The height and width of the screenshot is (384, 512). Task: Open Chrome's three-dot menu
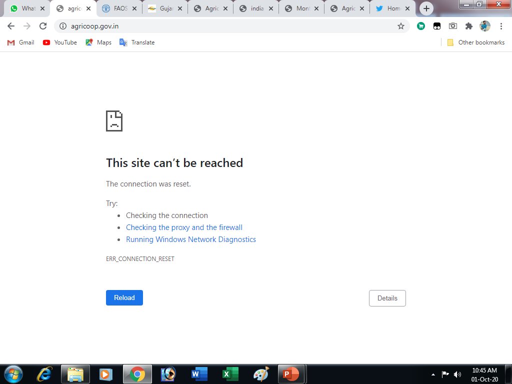tap(501, 26)
